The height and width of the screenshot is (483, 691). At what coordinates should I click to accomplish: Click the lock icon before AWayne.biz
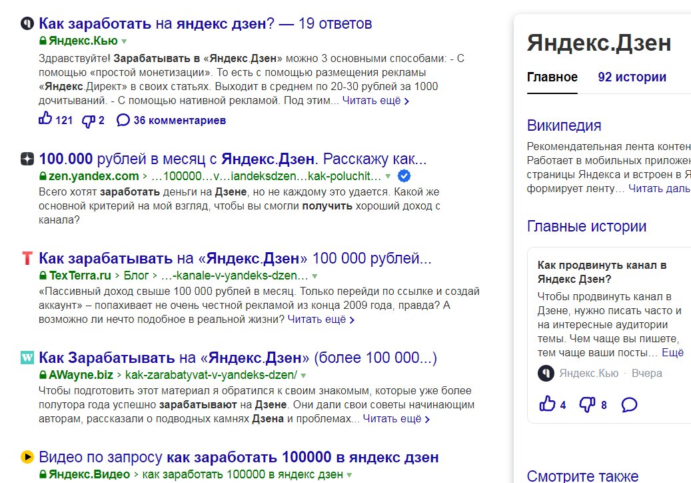click(x=43, y=375)
